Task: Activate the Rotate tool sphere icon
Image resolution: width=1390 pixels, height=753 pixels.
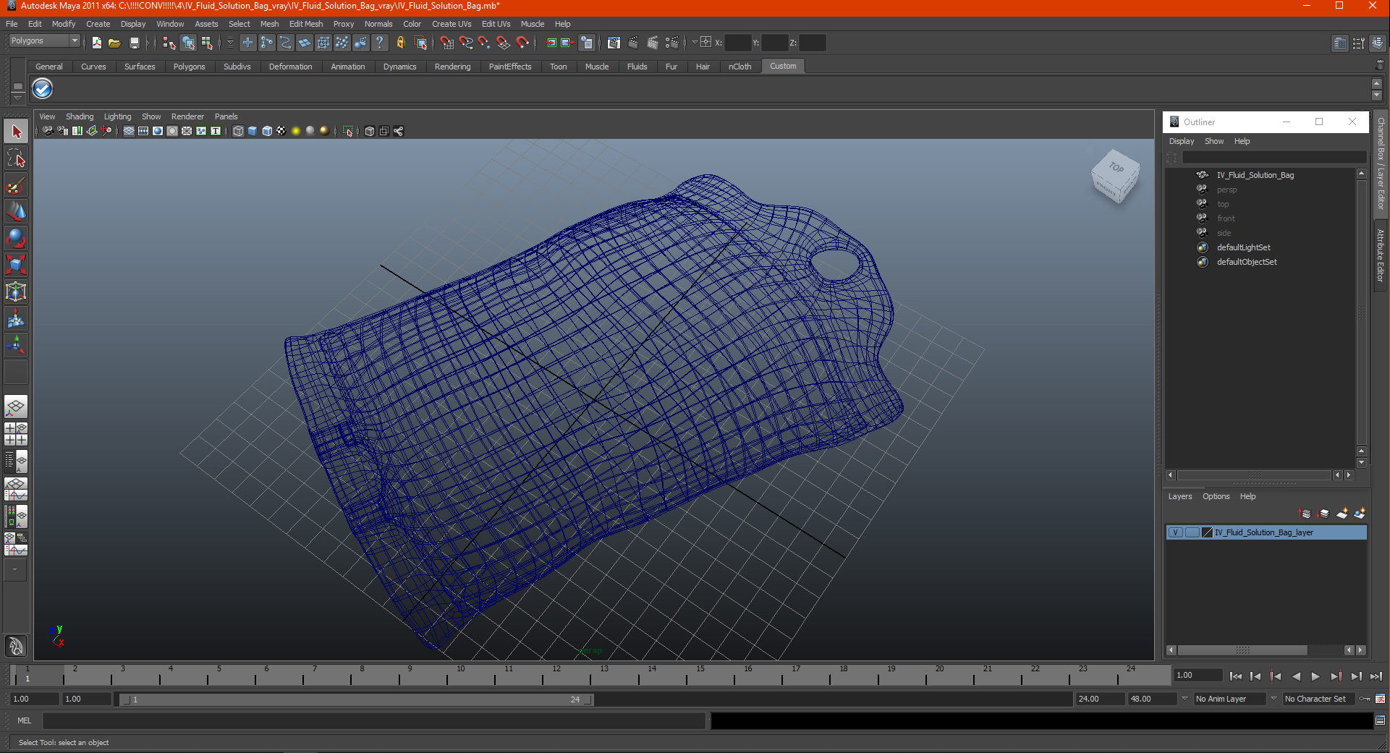Action: (16, 238)
